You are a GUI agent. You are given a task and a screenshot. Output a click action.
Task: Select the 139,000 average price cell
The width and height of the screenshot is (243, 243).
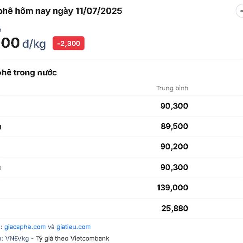point(173,188)
